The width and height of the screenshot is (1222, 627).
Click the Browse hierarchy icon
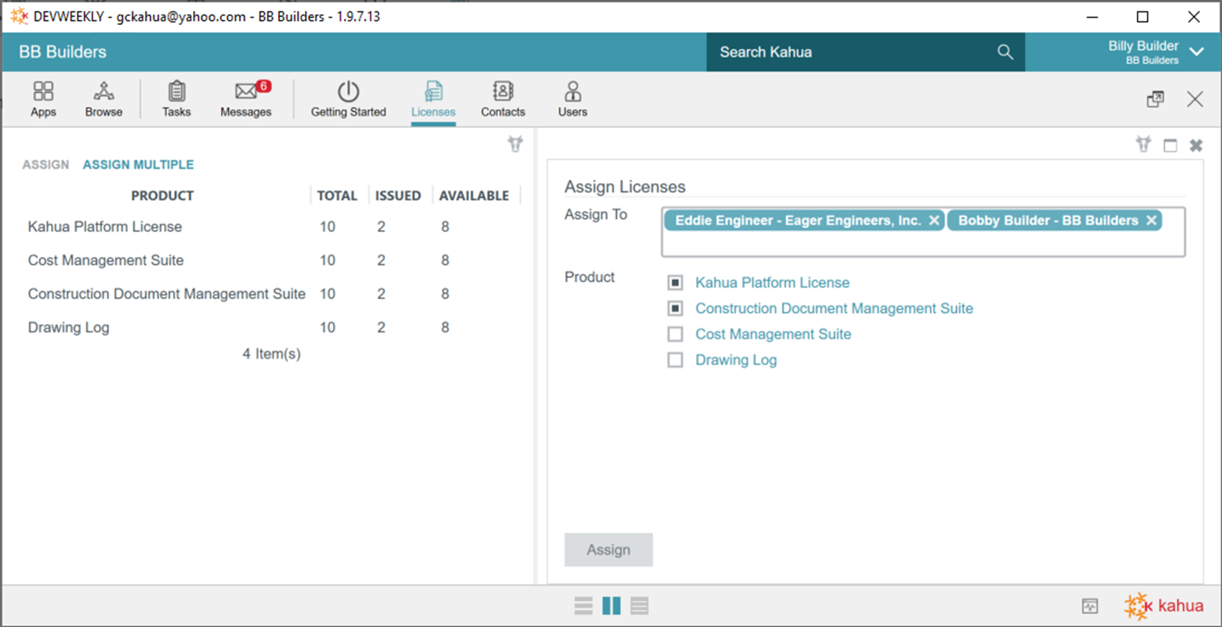pyautogui.click(x=103, y=98)
